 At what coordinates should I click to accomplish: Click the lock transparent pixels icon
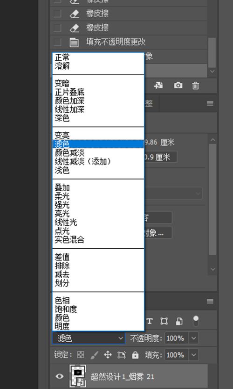[x=81, y=355]
